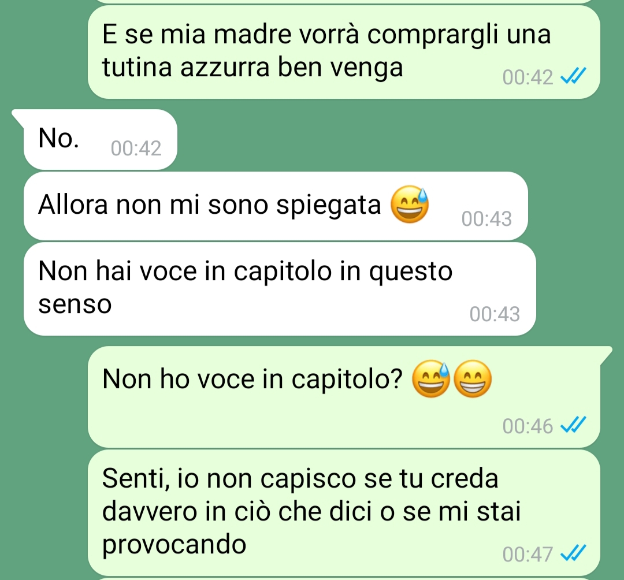Tap the "No." message bubble
The width and height of the screenshot is (624, 580).
(99, 140)
